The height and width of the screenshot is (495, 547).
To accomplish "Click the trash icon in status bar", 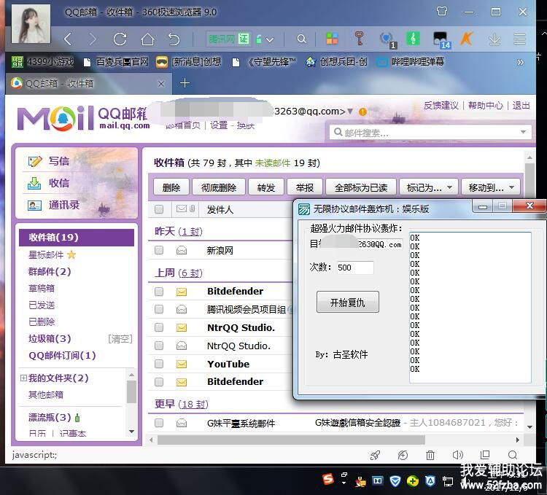I will coord(430,456).
